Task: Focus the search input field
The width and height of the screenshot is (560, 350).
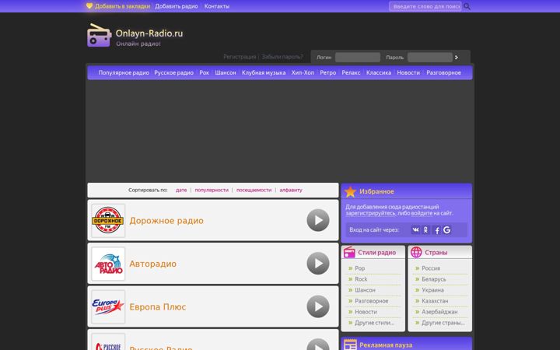Action: click(x=425, y=6)
